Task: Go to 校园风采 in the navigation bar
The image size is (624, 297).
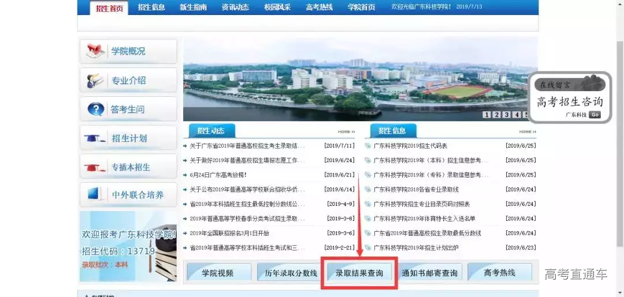Action: (x=277, y=7)
